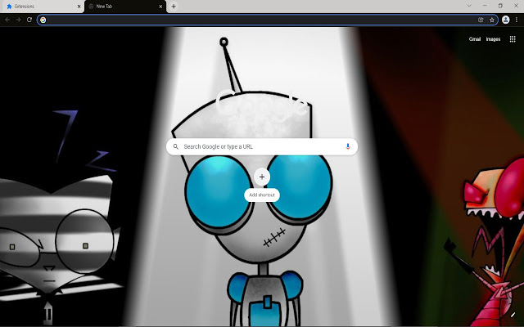The width and height of the screenshot is (524, 327).
Task: Click the Google icon in address bar
Action: click(43, 20)
